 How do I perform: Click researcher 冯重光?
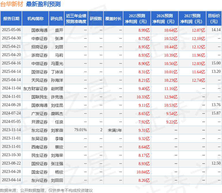(x=57, y=64)
